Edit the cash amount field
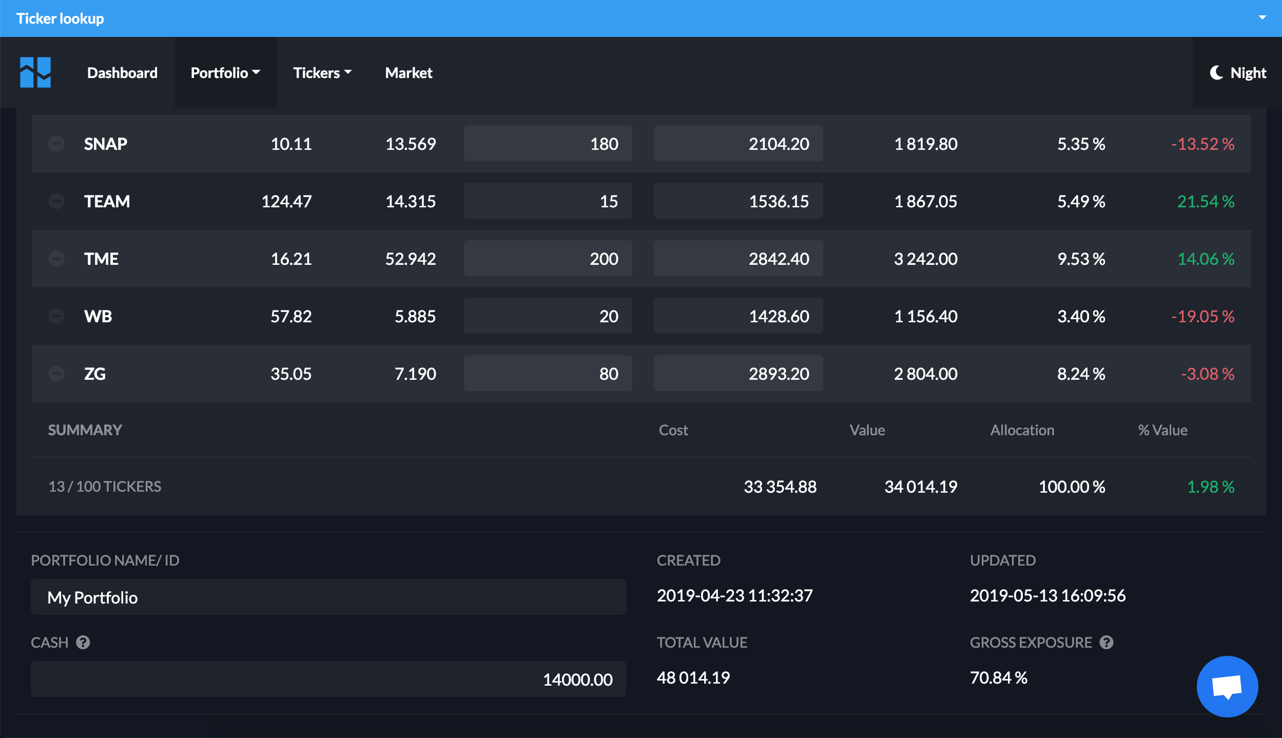Image resolution: width=1282 pixels, height=738 pixels. 328,679
